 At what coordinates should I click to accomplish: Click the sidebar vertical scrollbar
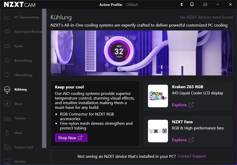point(44,77)
